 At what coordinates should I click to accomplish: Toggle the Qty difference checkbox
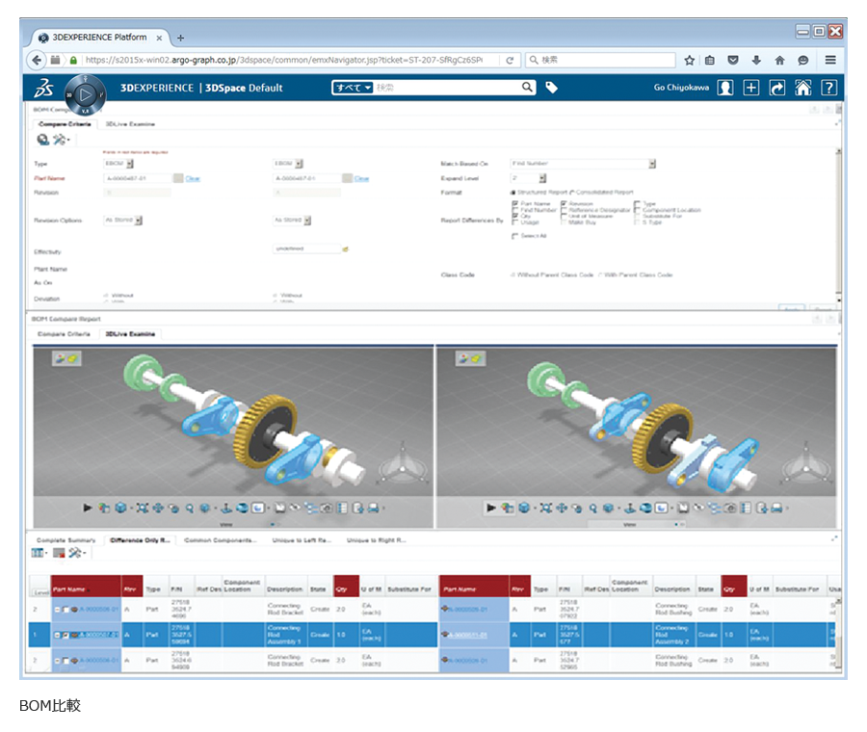515,216
